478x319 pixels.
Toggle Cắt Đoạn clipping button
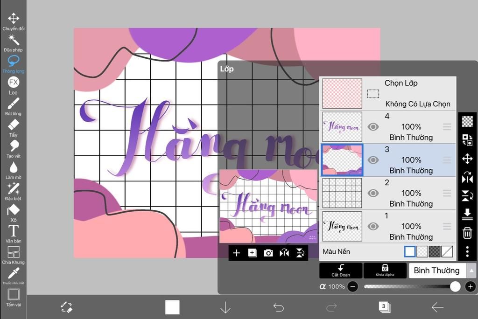(341, 270)
